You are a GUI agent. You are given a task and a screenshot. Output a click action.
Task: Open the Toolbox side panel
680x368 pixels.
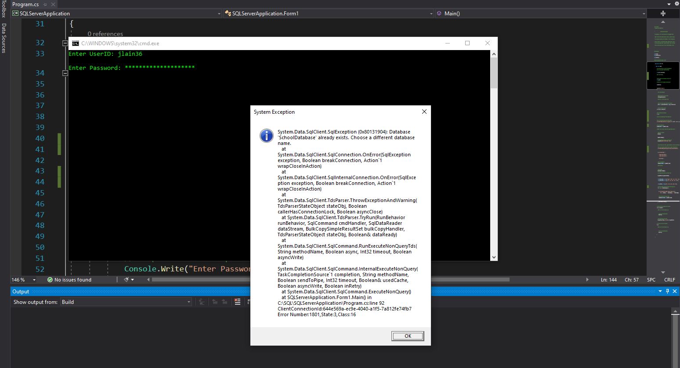coord(4,9)
